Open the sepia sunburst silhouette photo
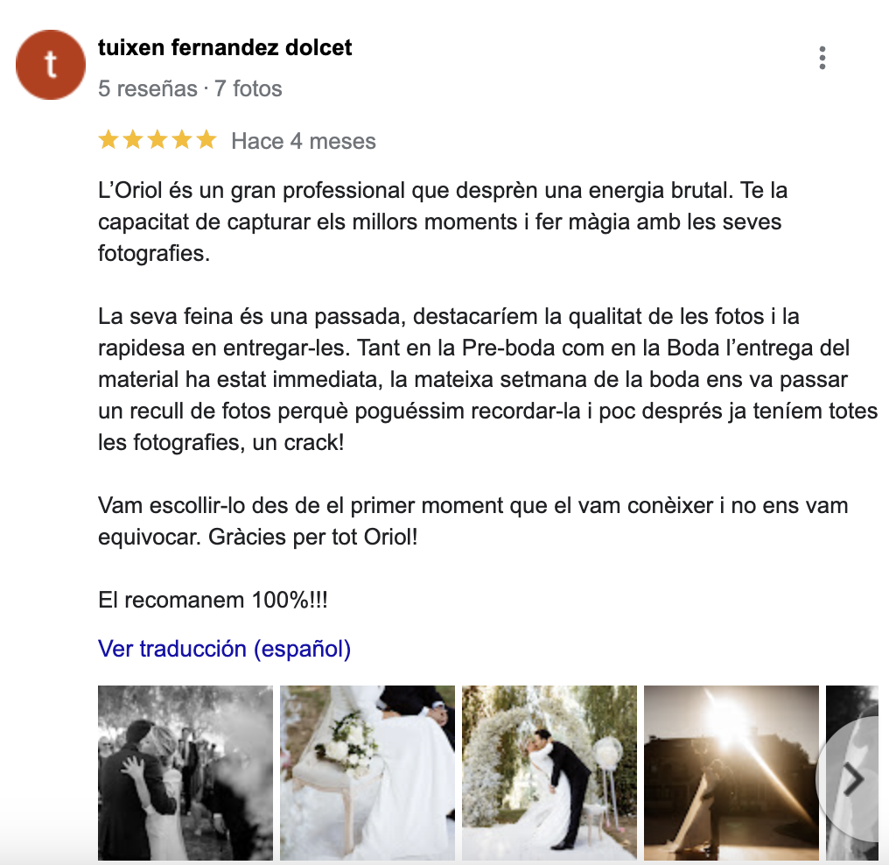Screen dimensions: 889x865 pyautogui.click(x=731, y=772)
